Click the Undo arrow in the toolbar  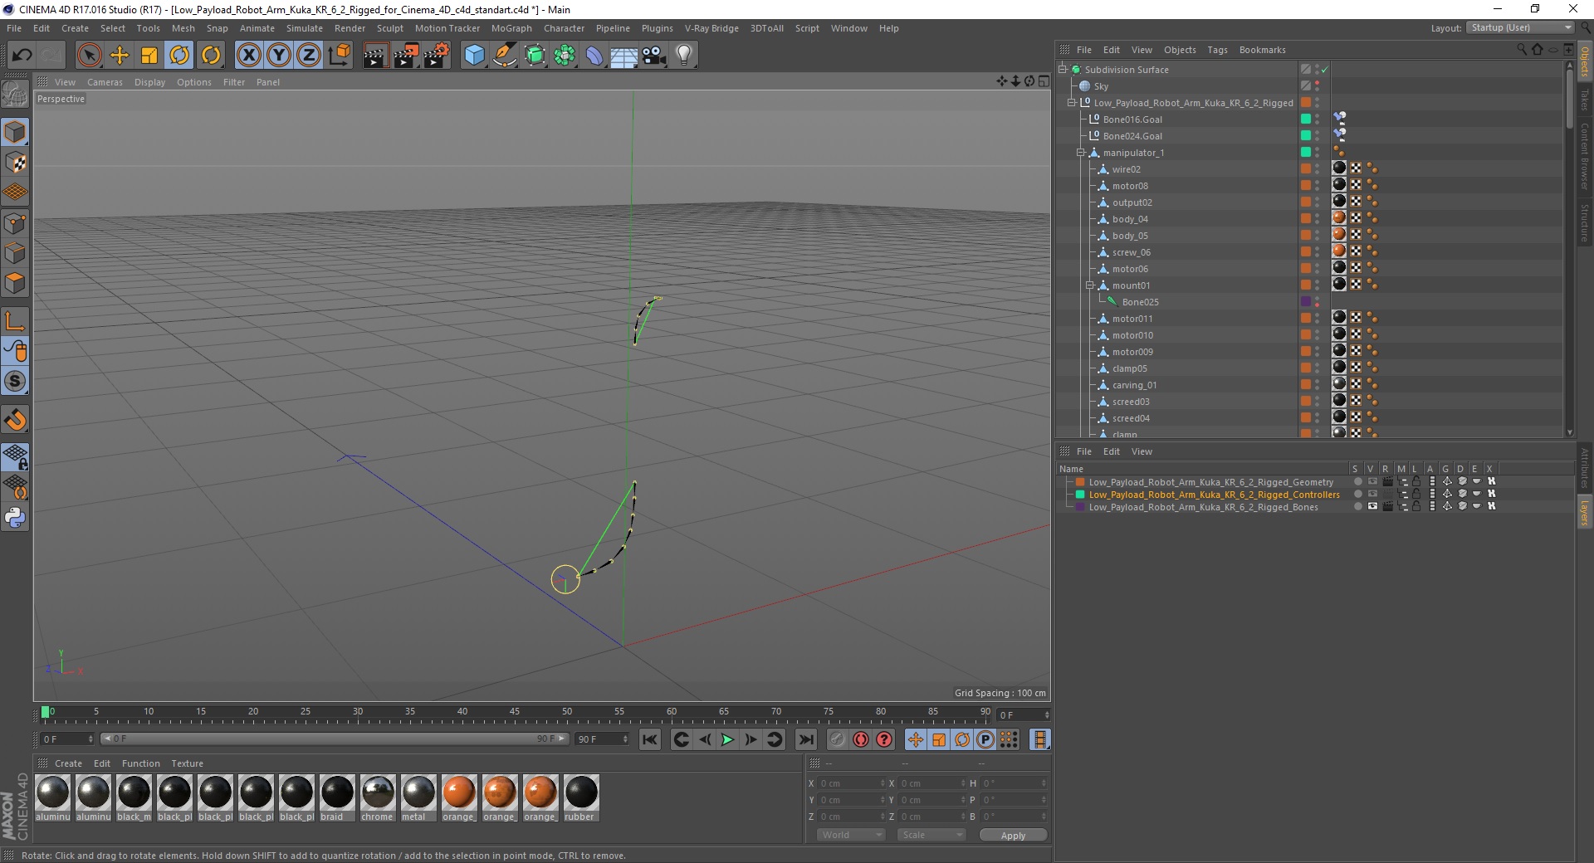[22, 56]
